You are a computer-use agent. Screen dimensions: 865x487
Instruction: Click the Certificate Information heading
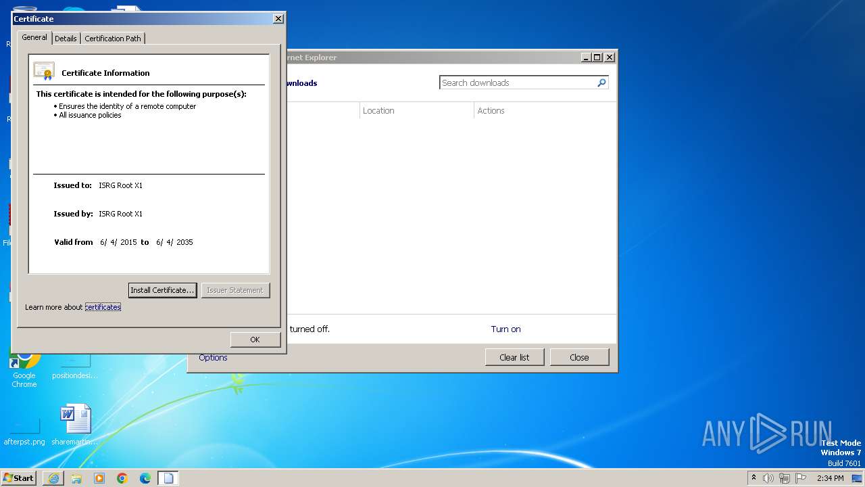(105, 73)
